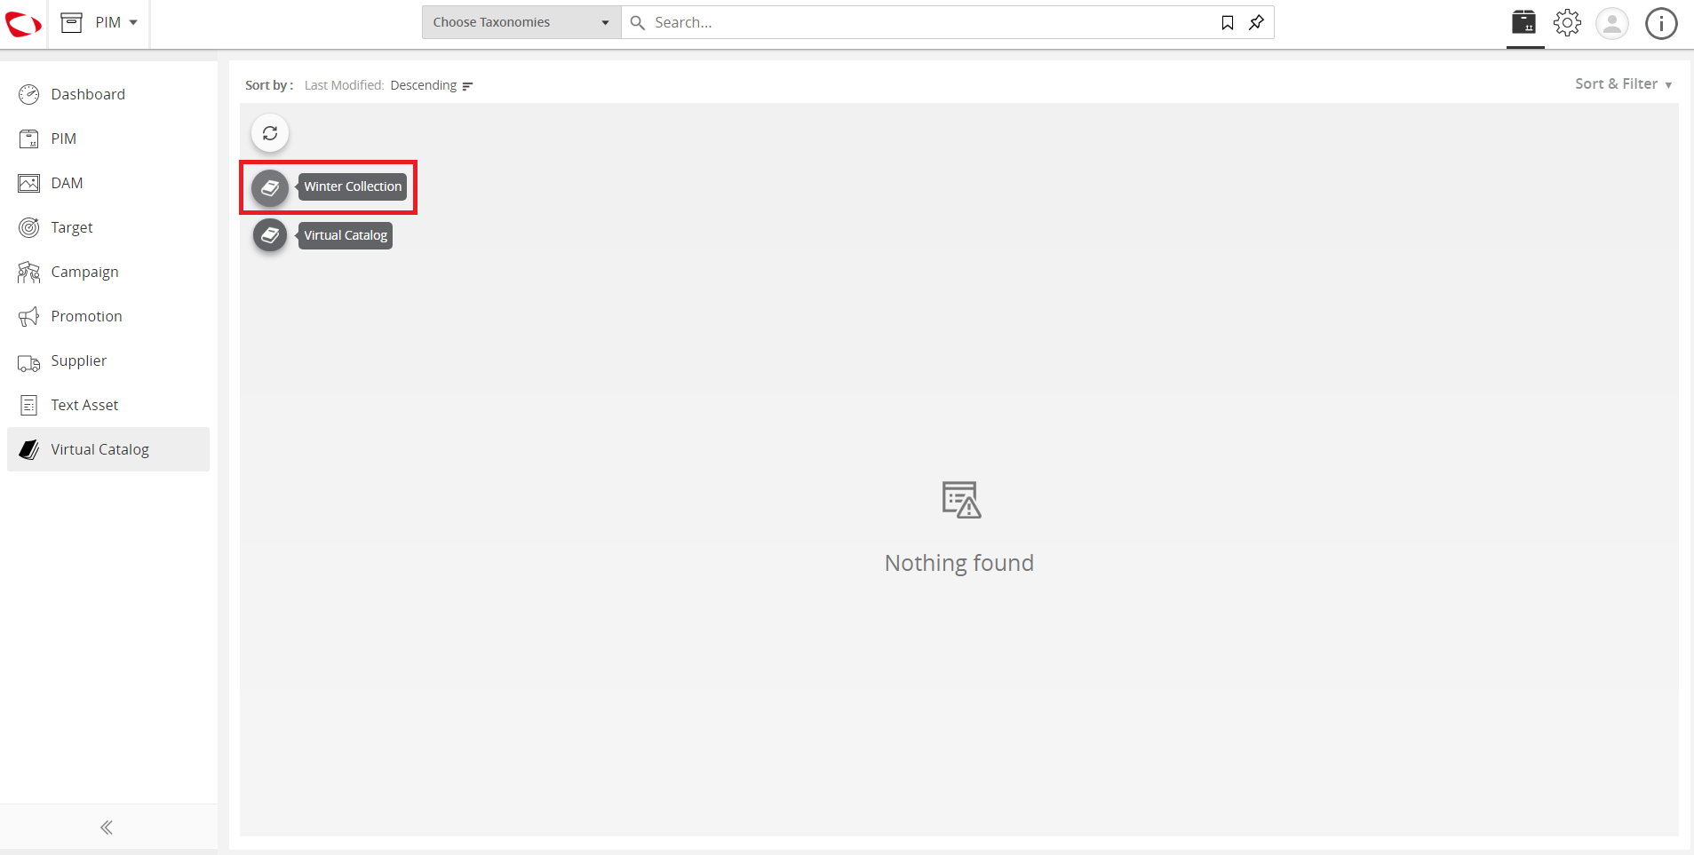Click the red Contentserv logo
The image size is (1694, 855).
[23, 23]
